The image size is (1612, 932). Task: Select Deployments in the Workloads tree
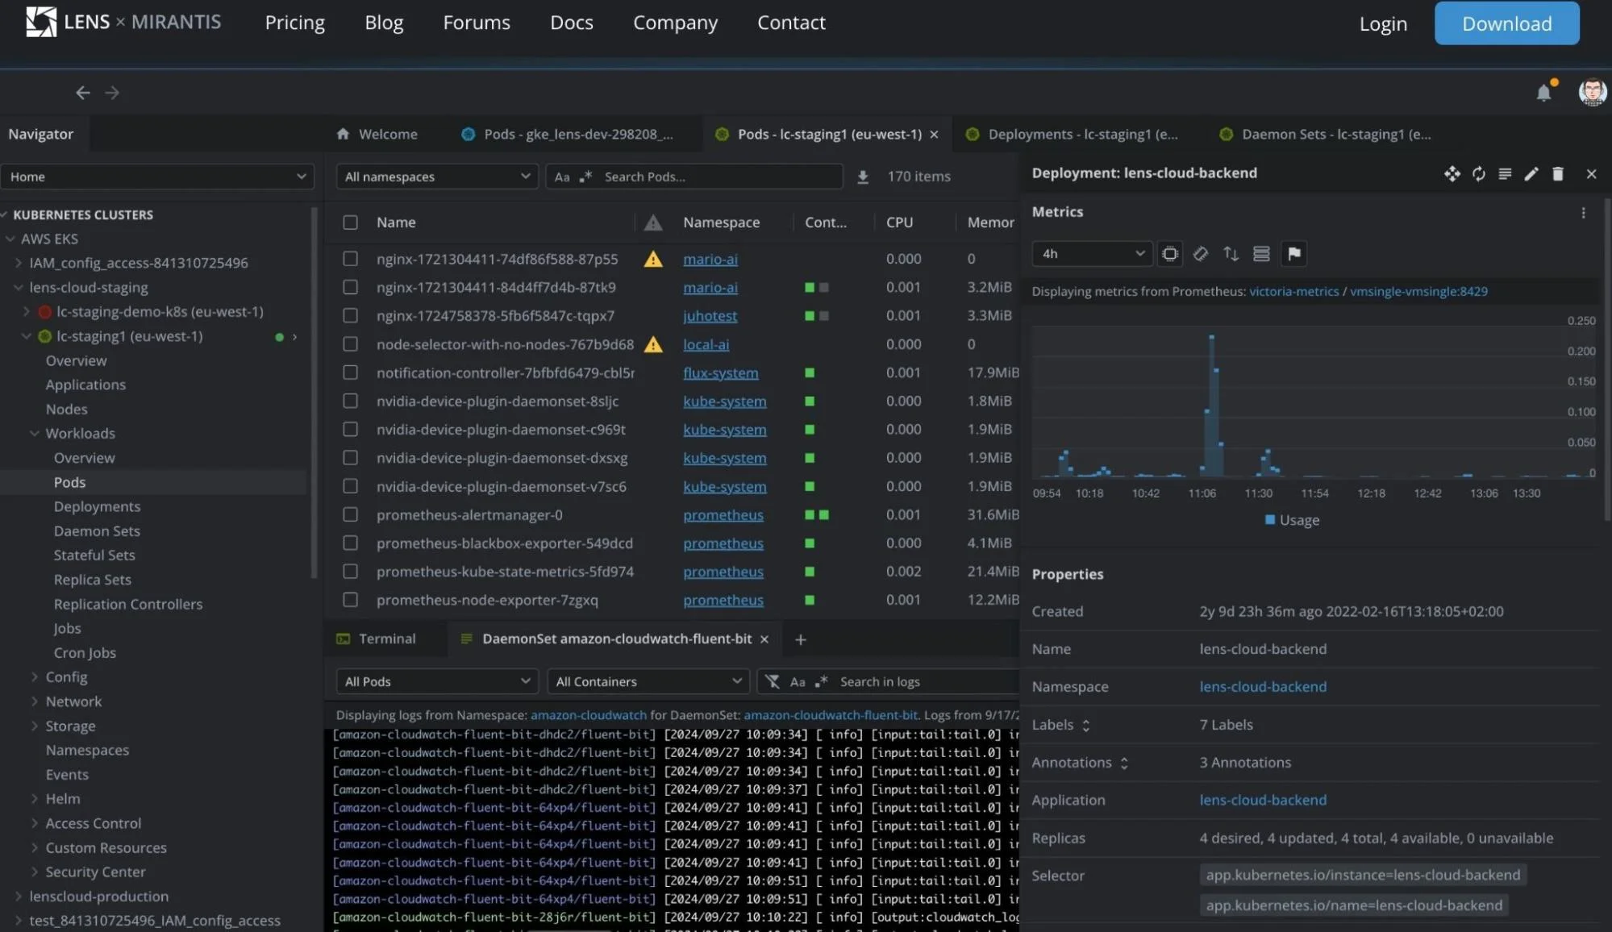(x=97, y=507)
